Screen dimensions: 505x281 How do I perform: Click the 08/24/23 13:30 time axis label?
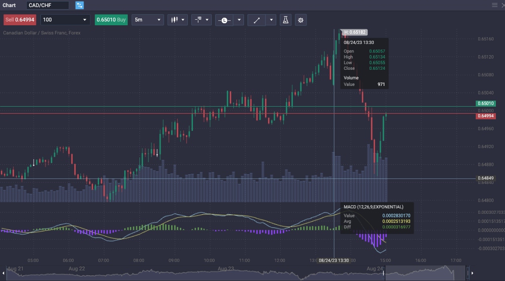point(334,260)
